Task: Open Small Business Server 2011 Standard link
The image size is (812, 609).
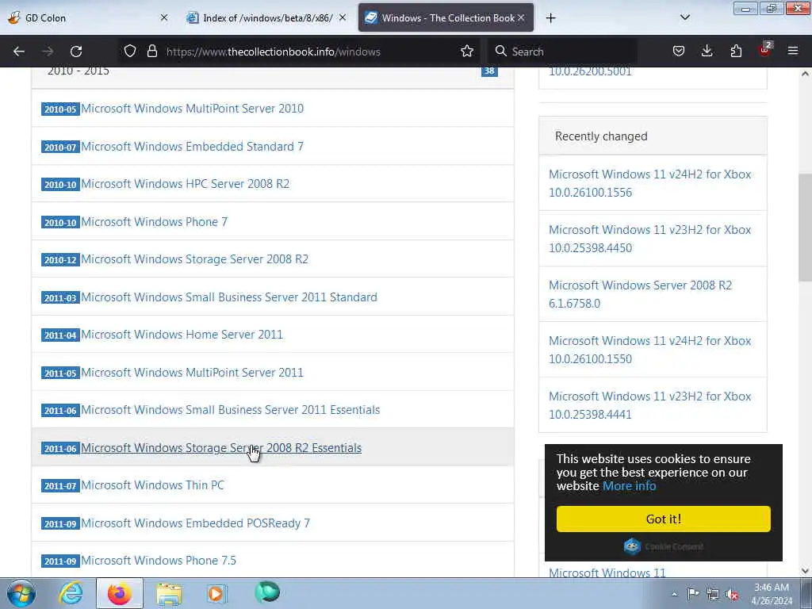Action: point(229,297)
